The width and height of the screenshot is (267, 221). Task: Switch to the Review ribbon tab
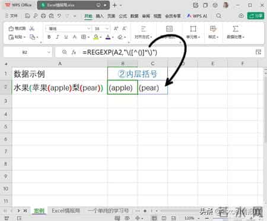click(x=146, y=16)
